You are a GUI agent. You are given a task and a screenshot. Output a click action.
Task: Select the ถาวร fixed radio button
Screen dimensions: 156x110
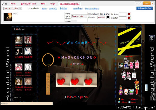coord(104,14)
